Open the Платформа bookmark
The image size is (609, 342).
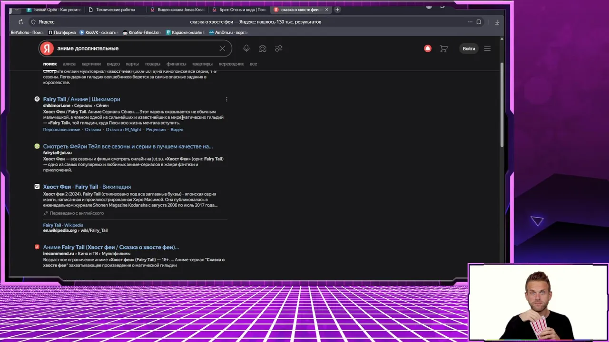click(62, 33)
